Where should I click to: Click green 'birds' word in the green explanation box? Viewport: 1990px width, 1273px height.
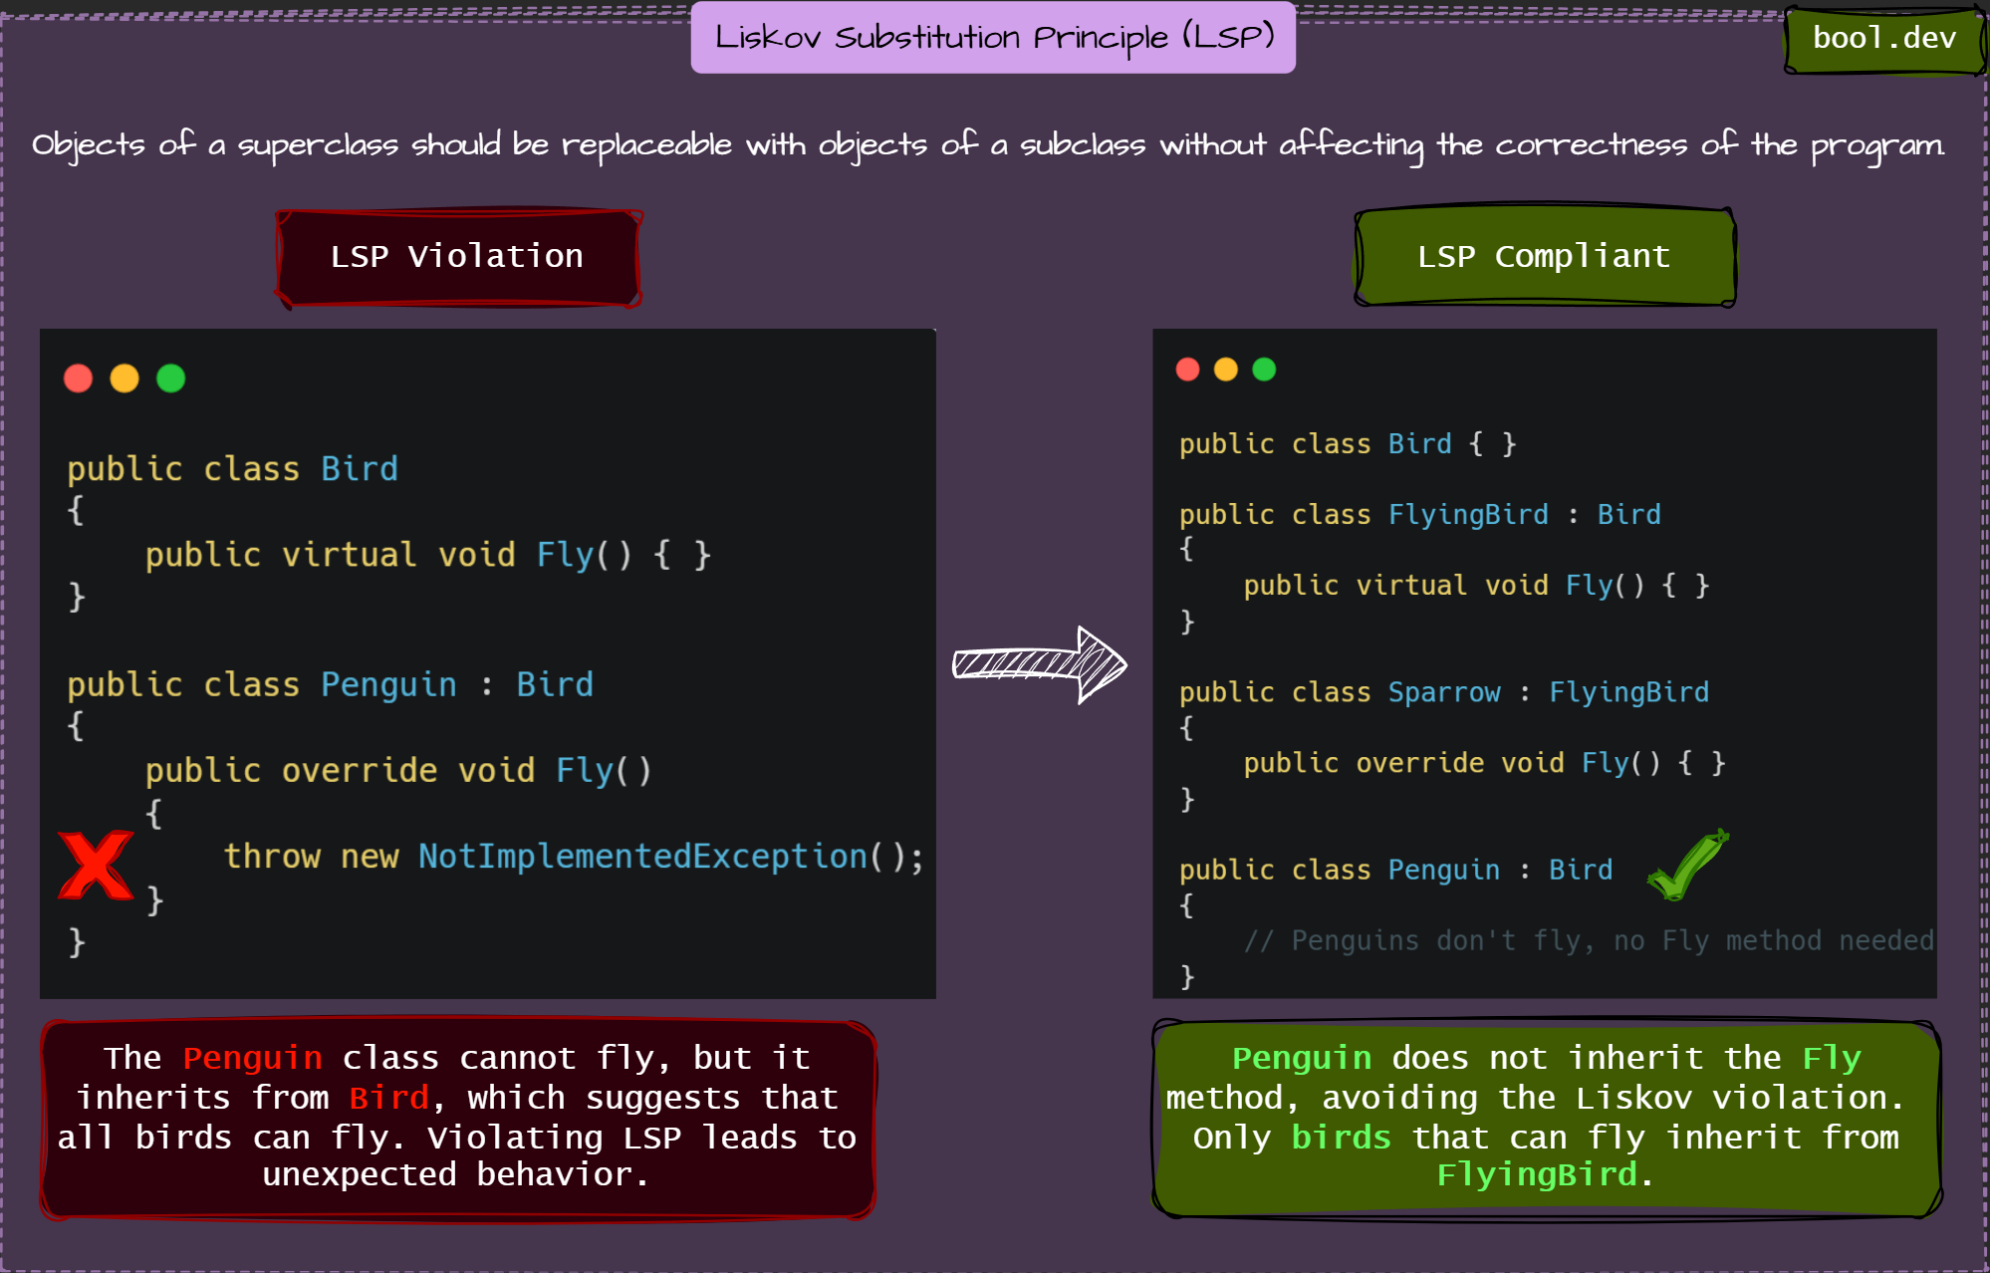click(x=1341, y=1137)
